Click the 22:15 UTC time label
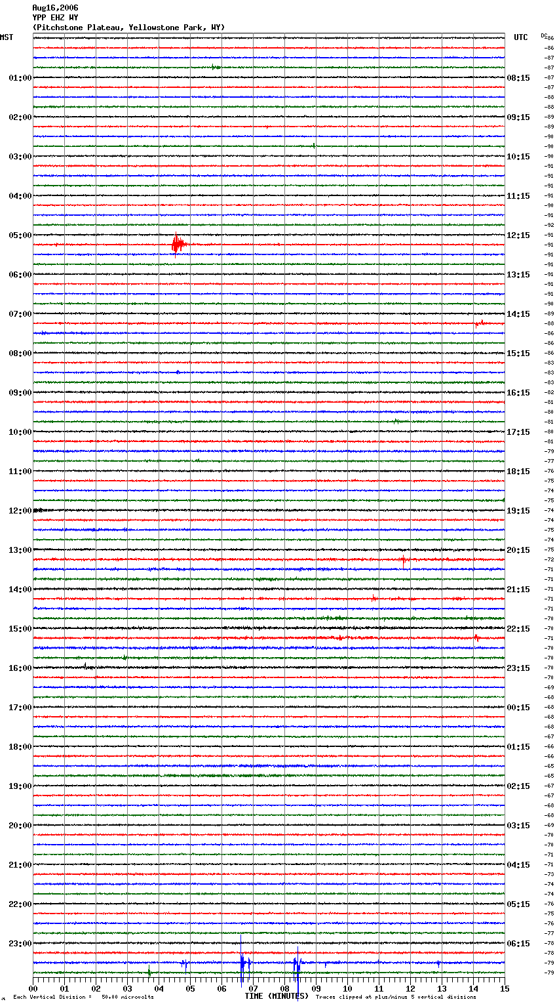 click(x=518, y=629)
